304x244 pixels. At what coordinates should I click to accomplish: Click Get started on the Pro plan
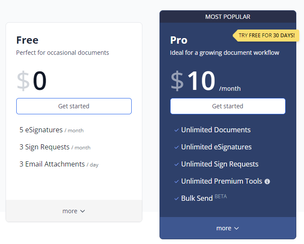228,106
